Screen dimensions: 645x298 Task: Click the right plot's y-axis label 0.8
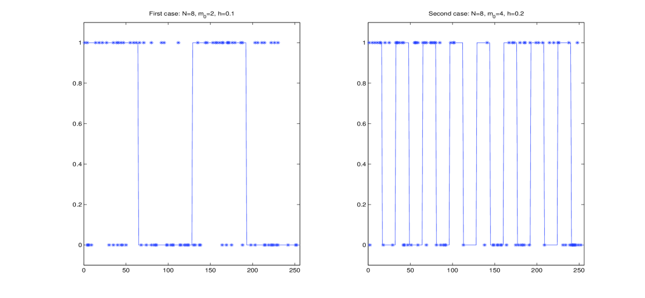point(360,84)
